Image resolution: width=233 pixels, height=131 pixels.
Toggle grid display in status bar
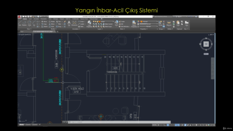[159, 125]
